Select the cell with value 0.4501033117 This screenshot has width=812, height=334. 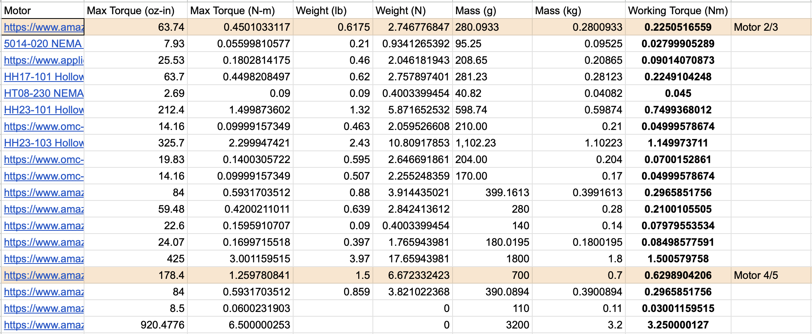tap(240, 27)
